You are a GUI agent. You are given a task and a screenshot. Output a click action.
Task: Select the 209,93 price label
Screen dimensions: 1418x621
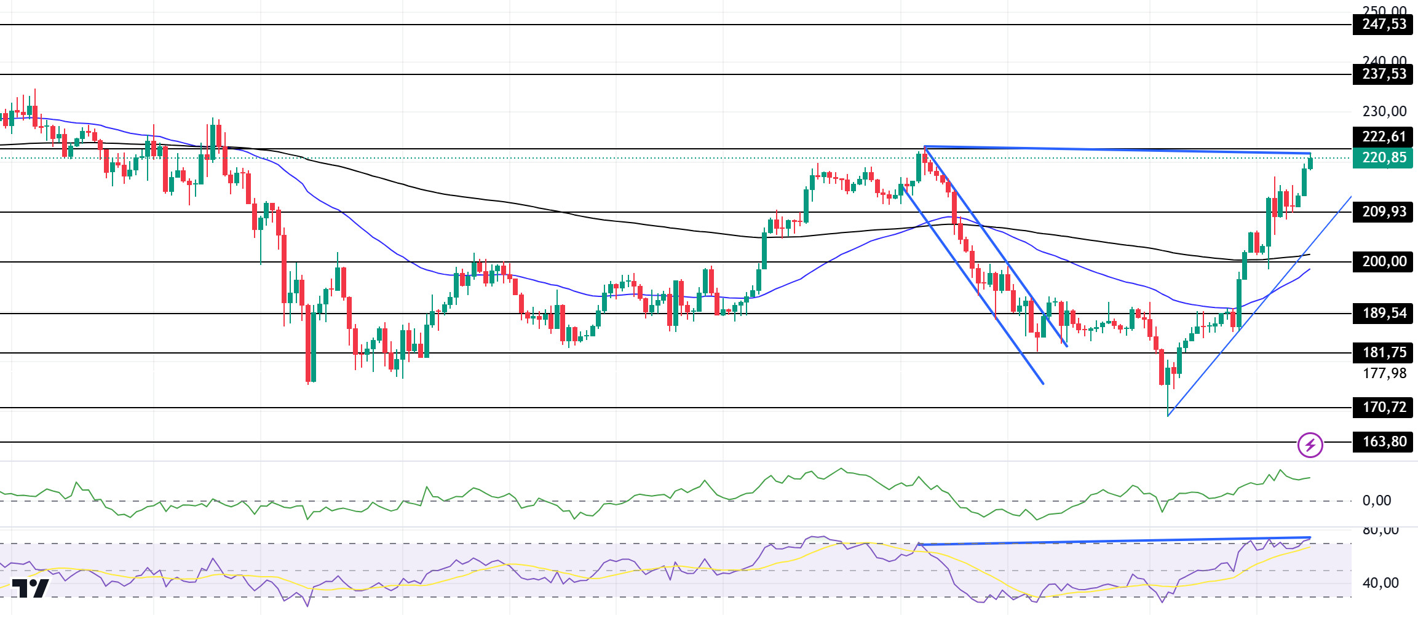[1382, 212]
